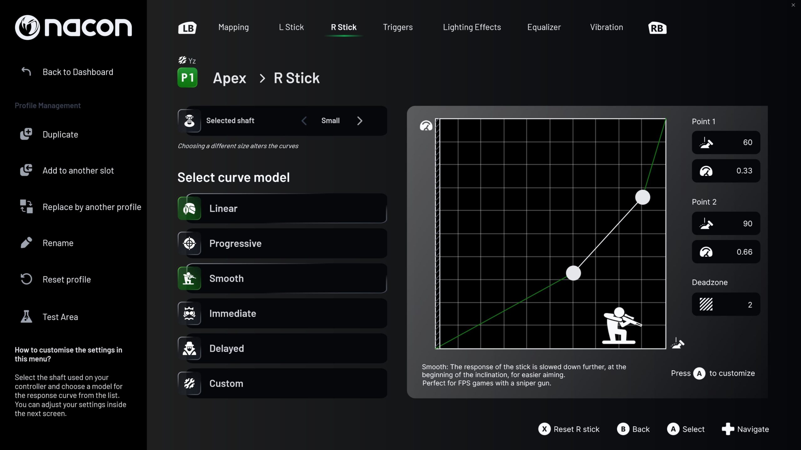Pick the Immediate curve model
This screenshot has height=450, width=801.
(x=282, y=313)
